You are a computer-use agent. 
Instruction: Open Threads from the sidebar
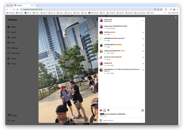12,115
